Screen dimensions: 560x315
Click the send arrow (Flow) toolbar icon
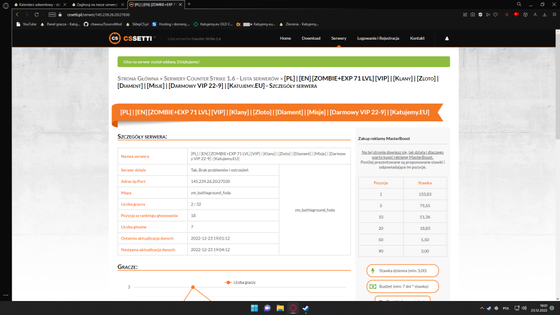pyautogui.click(x=488, y=15)
